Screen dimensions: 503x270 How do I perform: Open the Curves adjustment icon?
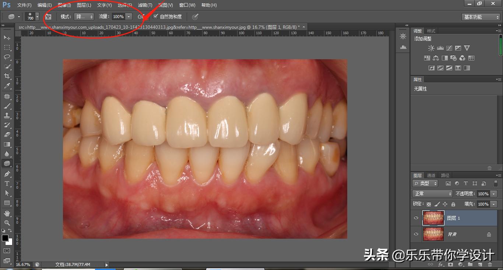pyautogui.click(x=449, y=47)
